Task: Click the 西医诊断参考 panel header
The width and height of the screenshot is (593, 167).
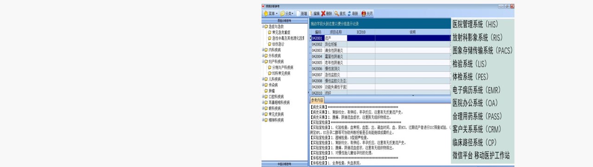Action: (x=284, y=21)
